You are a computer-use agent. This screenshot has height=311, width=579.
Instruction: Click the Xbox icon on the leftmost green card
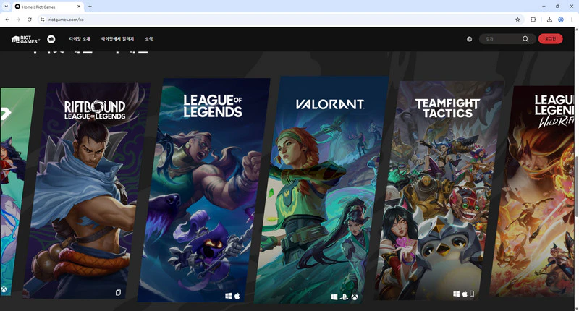(4, 289)
